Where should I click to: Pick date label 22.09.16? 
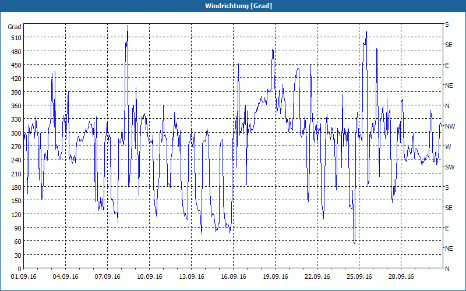(317, 277)
